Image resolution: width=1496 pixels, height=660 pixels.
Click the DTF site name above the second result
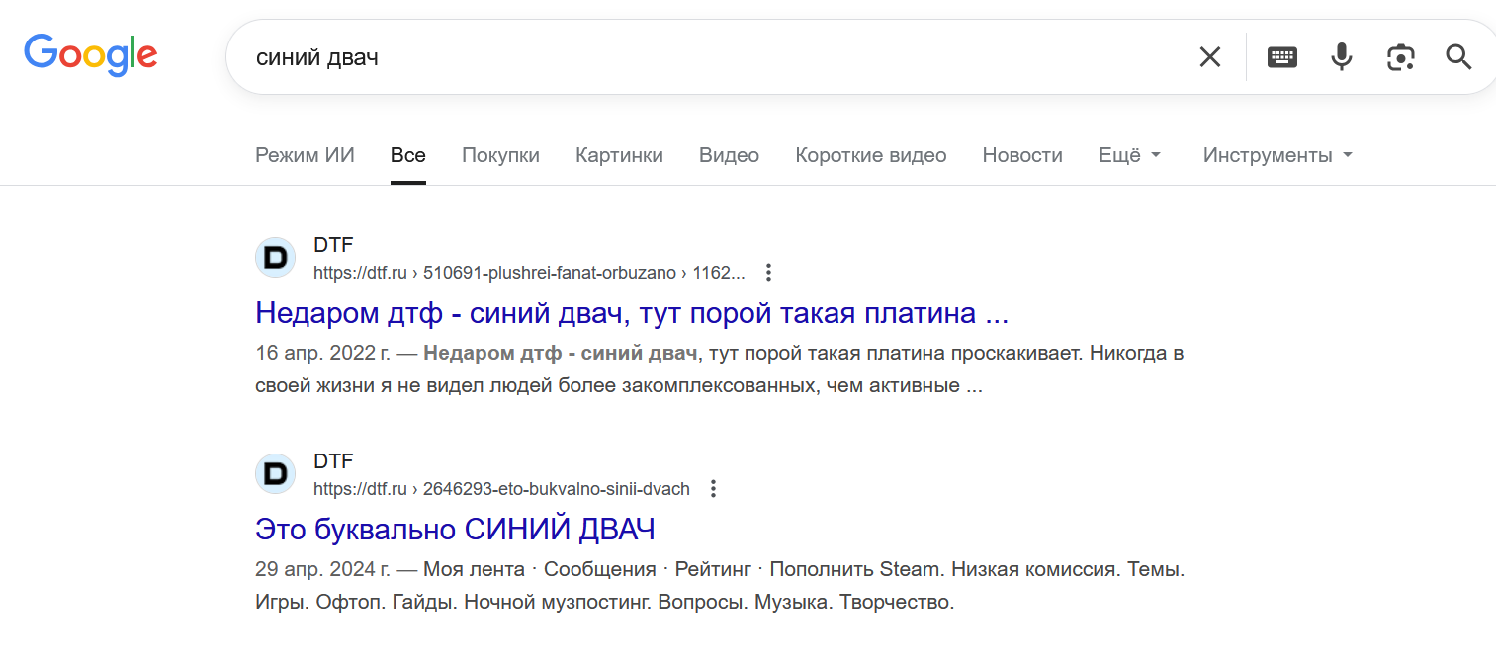click(333, 461)
